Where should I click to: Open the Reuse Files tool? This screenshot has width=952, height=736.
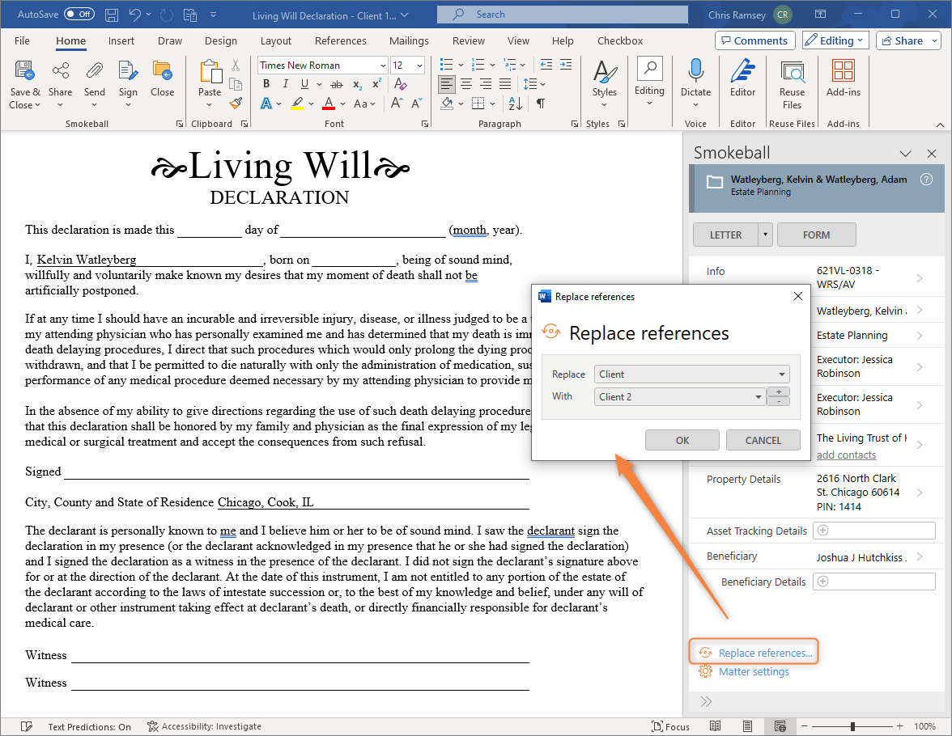[x=793, y=72]
